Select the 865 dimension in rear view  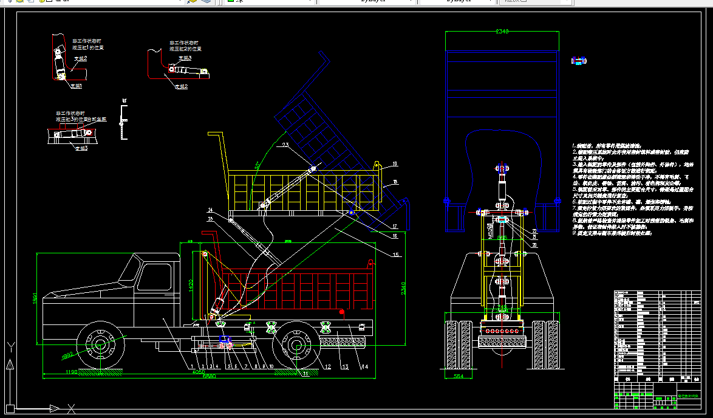point(502,238)
